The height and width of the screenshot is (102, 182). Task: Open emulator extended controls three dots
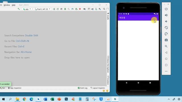[x=166, y=71]
